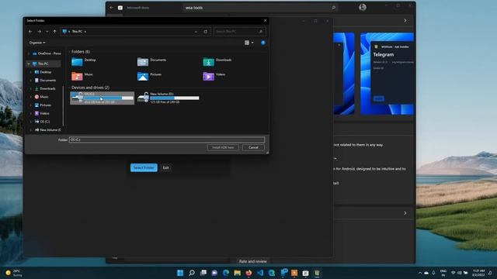Viewport: 497px width, 279px height.
Task: Open taskbar Search
Action: click(192, 273)
